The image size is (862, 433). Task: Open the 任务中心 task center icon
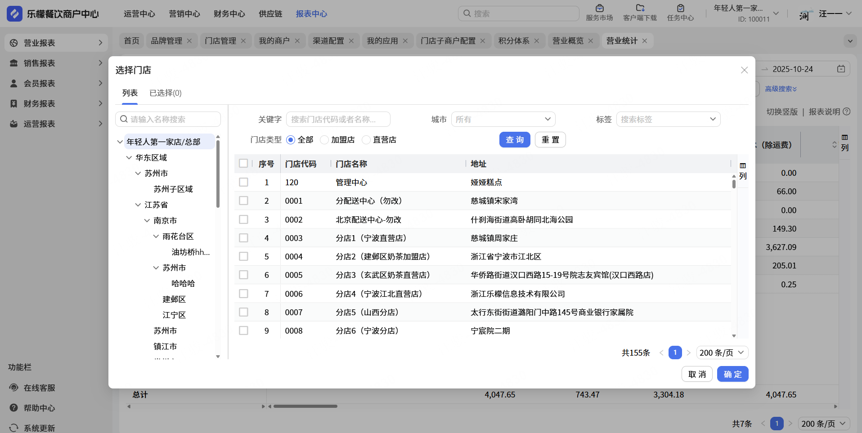680,9
